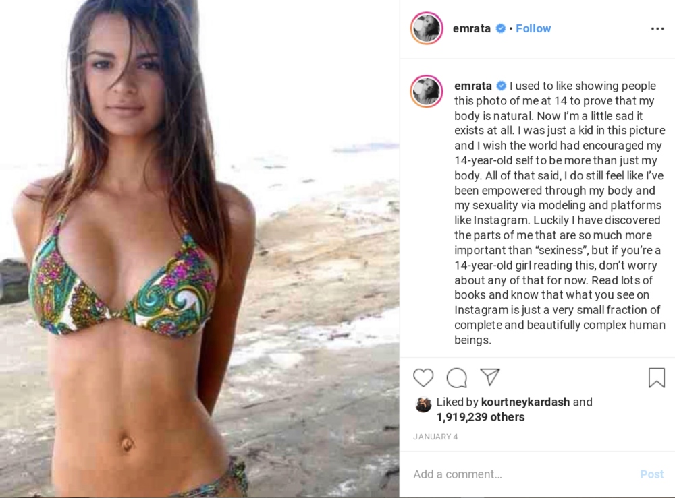Image resolution: width=675 pixels, height=498 pixels.
Task: Click the small liker avatar beside 'Liked by'
Action: pyautogui.click(x=423, y=404)
